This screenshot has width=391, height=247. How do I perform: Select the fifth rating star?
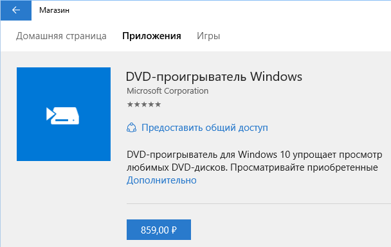tap(158, 104)
